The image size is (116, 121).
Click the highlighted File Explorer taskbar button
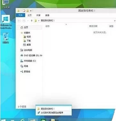click(33, 120)
